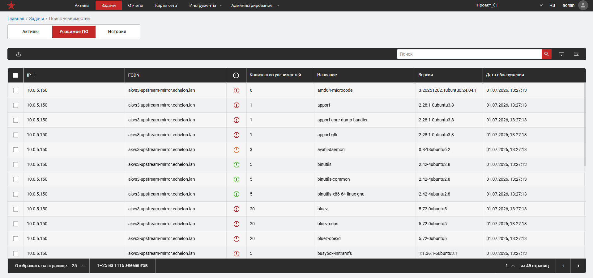Screen dimensions: 593x278
Task: Click green severity icon for binutils-common
Action: pos(237,179)
